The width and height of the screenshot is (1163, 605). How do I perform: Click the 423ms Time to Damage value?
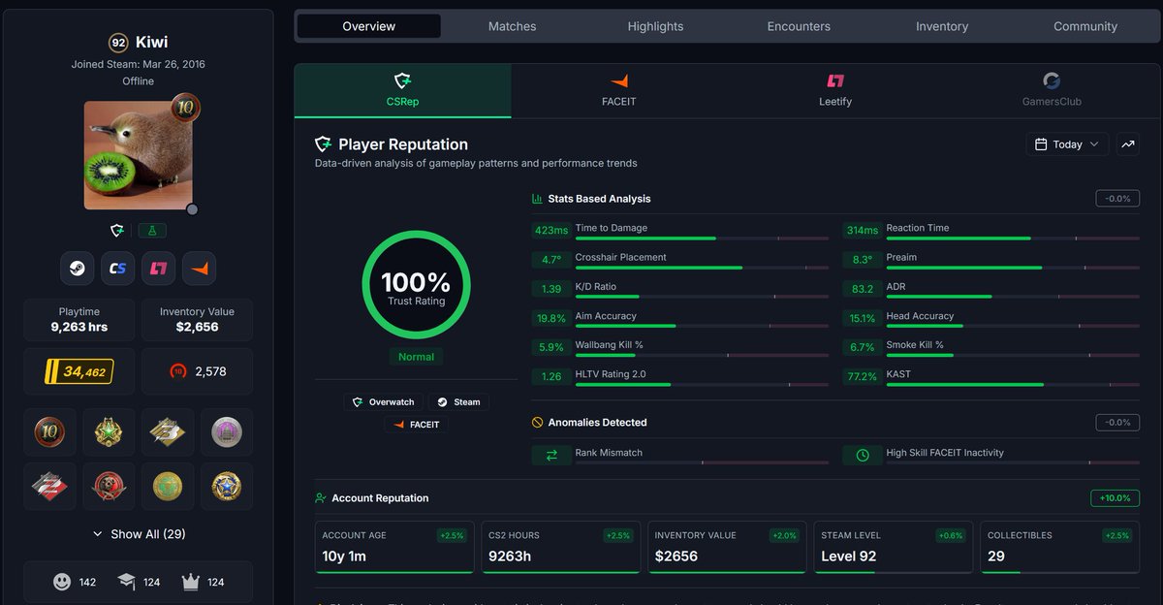click(551, 231)
